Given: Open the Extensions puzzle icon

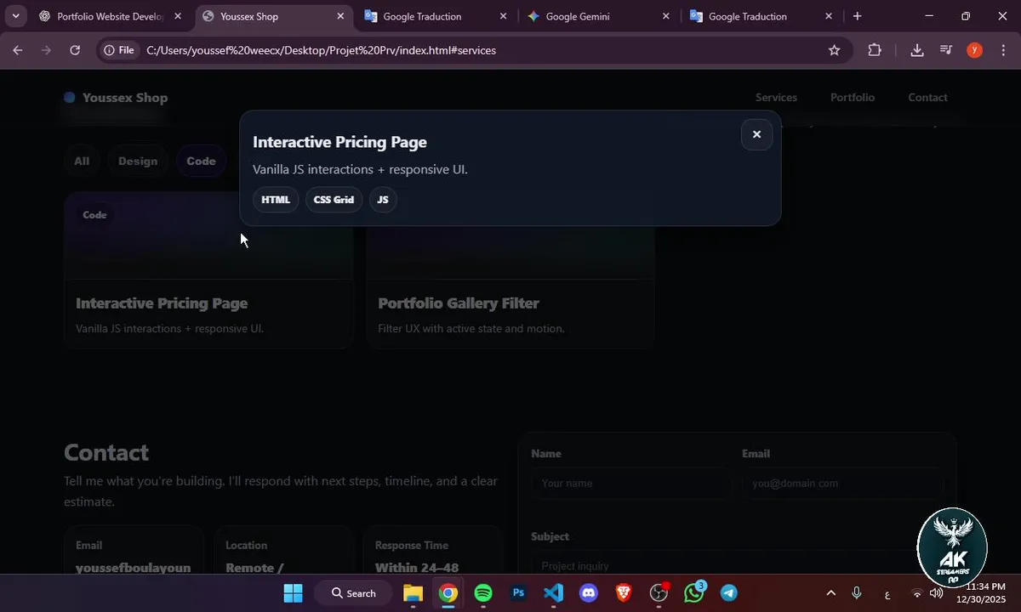Looking at the screenshot, I should pos(875,50).
